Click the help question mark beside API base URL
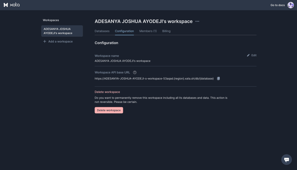 [x=135, y=73]
